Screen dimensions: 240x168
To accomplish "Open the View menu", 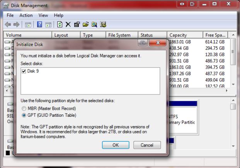I will 43,15.
